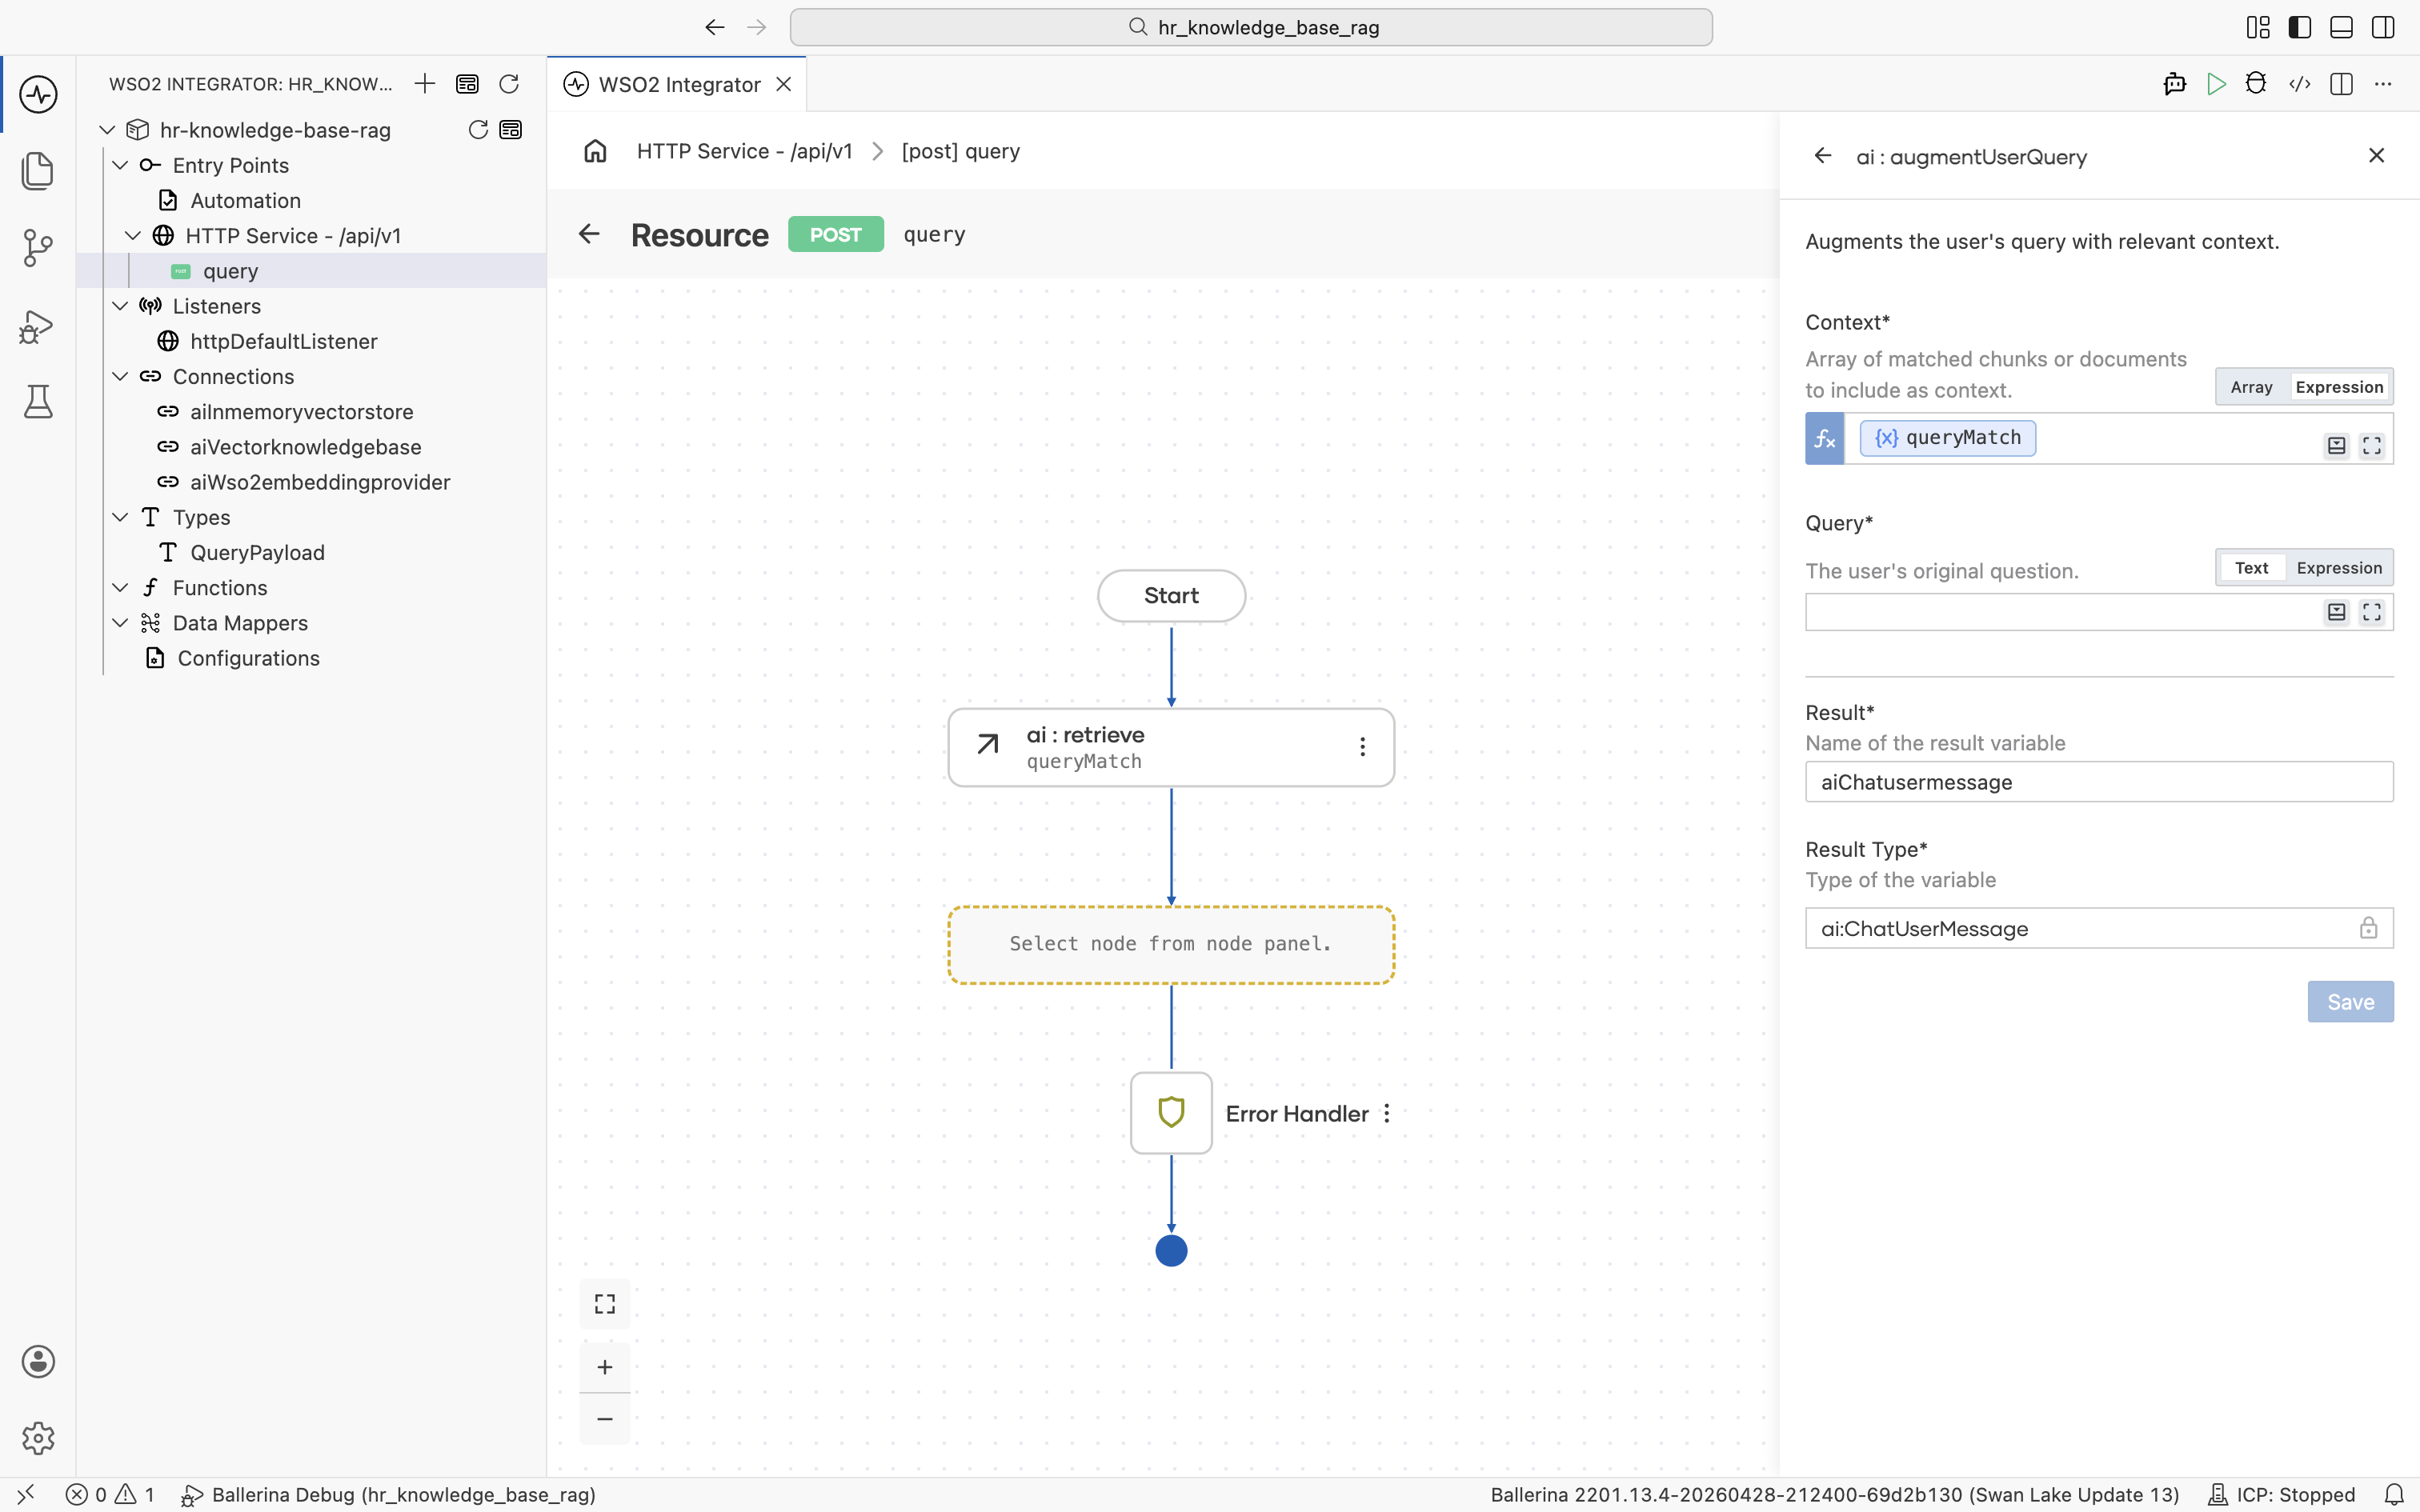The height and width of the screenshot is (1512, 2420).
Task: Click the fit to screen icon on canvas
Action: coord(605,1304)
